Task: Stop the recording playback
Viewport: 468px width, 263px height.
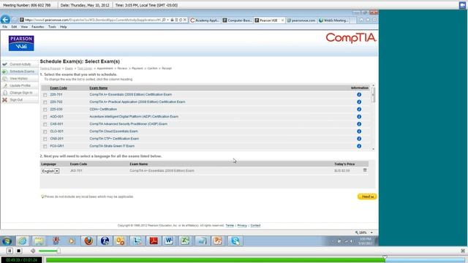Action: [18, 251]
